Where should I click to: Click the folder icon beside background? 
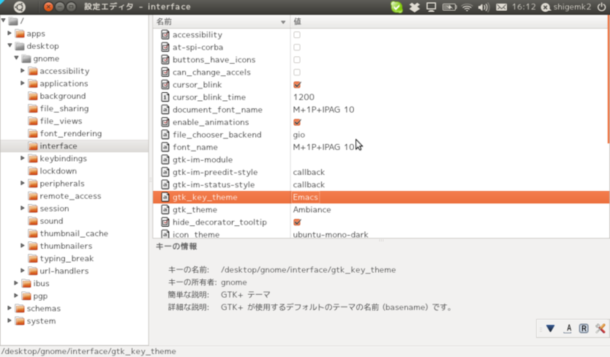[32, 96]
